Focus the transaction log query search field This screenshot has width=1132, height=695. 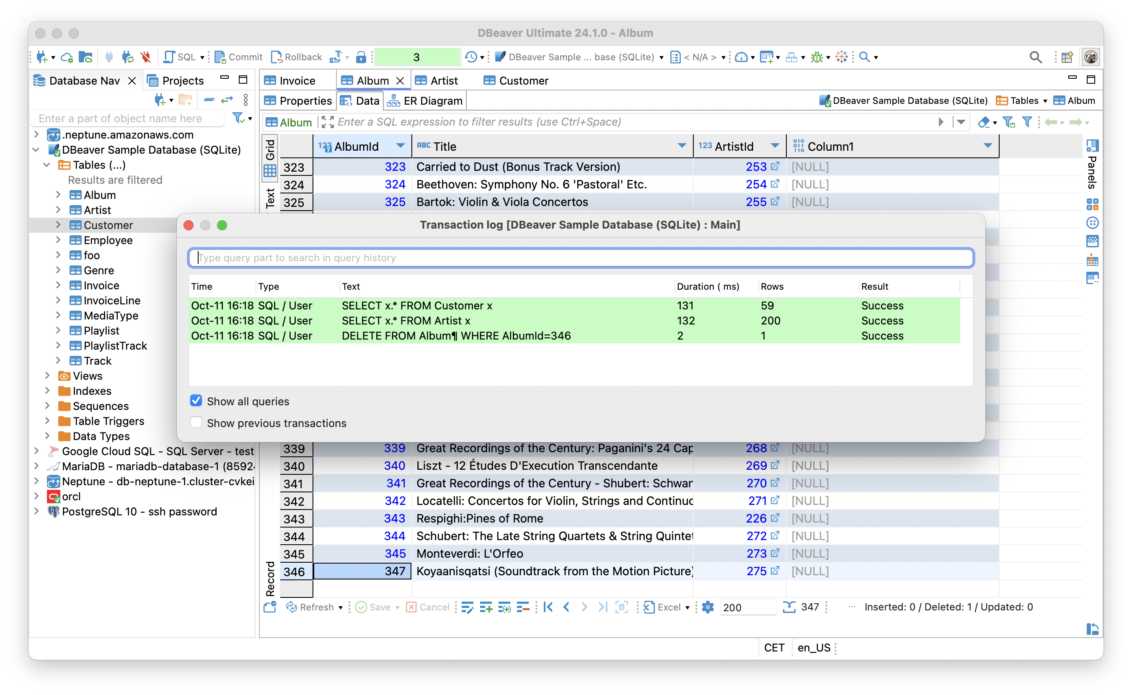tap(581, 258)
